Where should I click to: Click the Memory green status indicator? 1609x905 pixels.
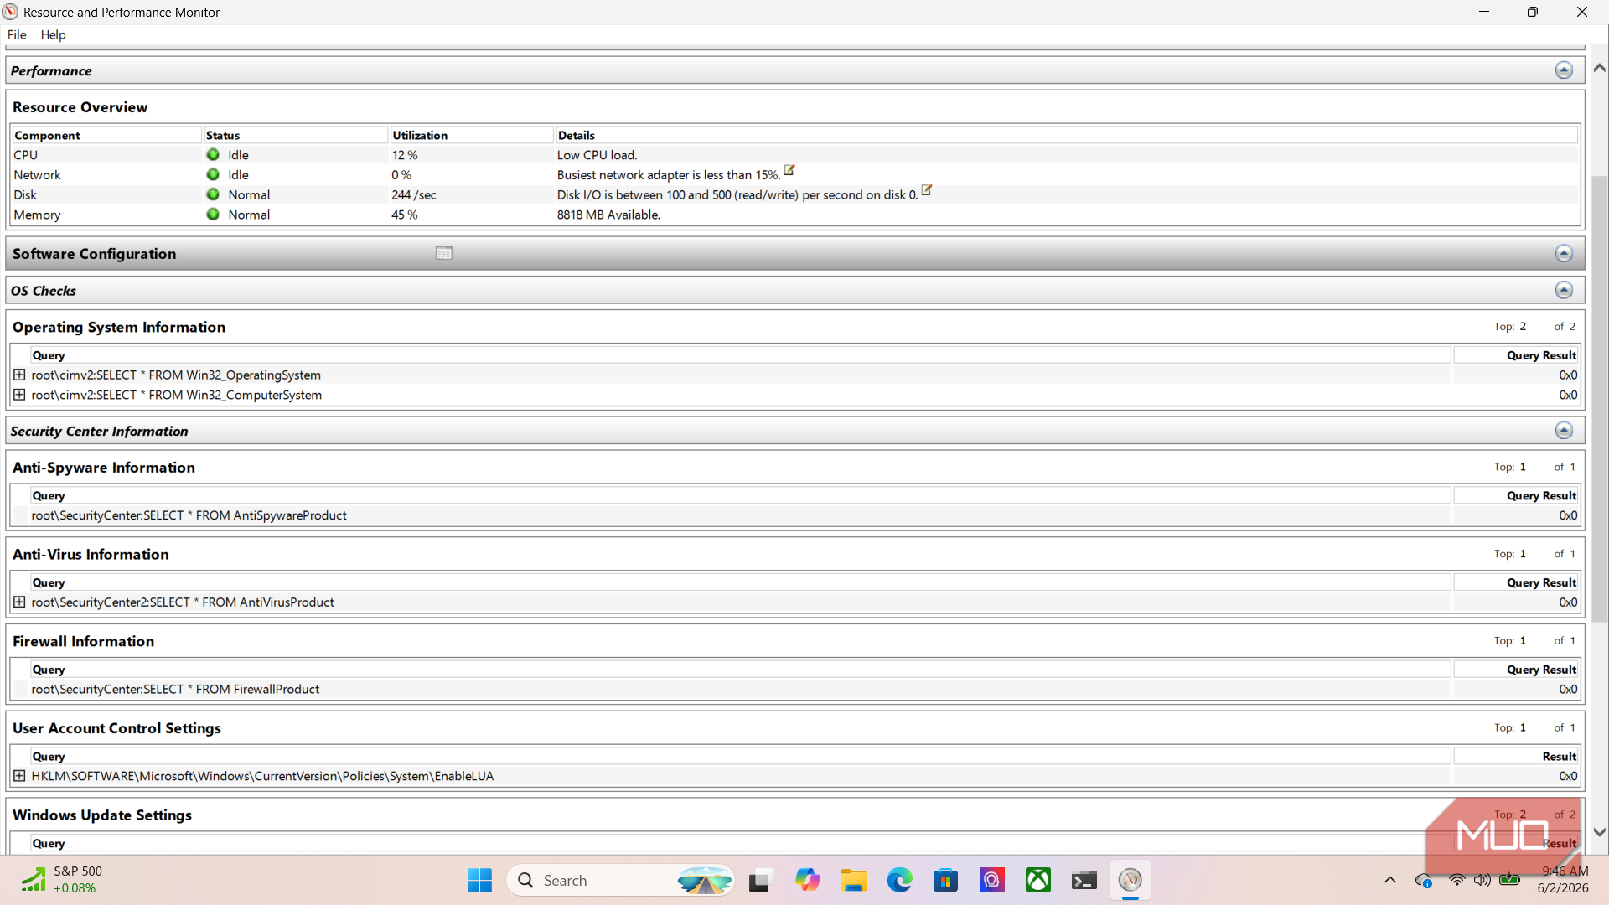(213, 215)
